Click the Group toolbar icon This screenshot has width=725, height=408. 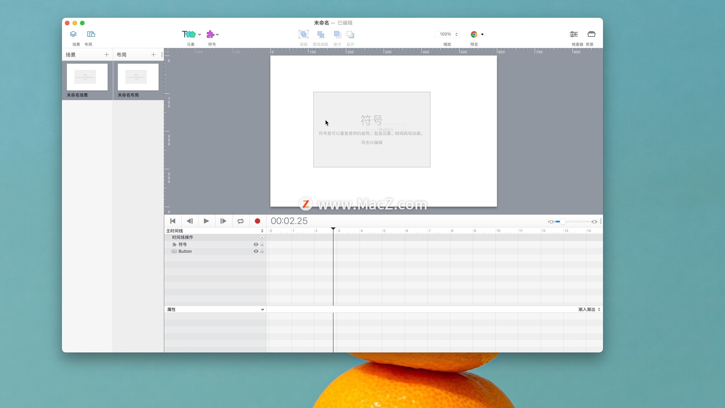[x=304, y=34]
